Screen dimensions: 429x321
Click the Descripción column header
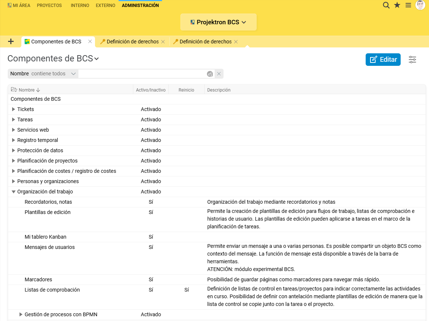click(x=219, y=90)
